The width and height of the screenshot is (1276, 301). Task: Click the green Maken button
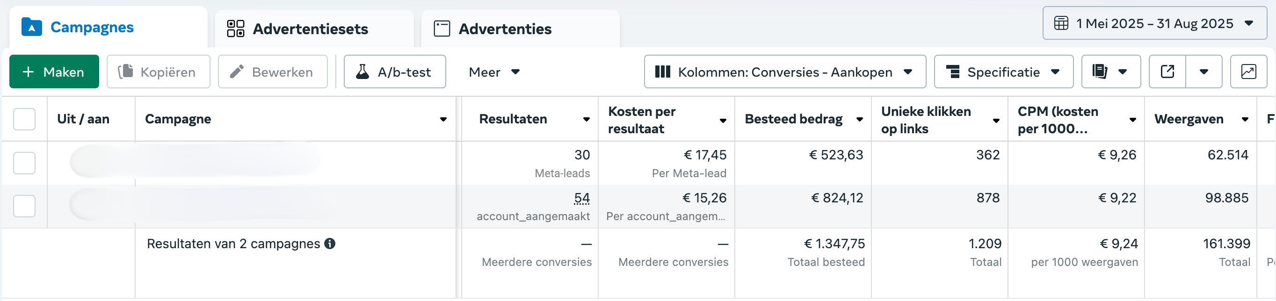[54, 72]
